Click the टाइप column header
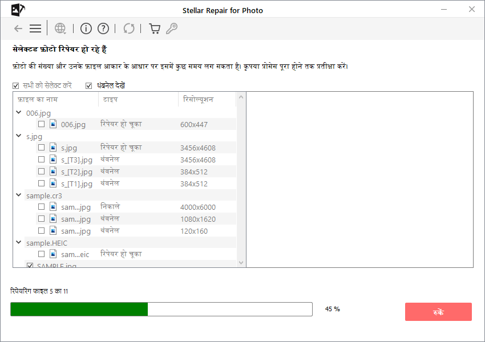 click(x=138, y=100)
